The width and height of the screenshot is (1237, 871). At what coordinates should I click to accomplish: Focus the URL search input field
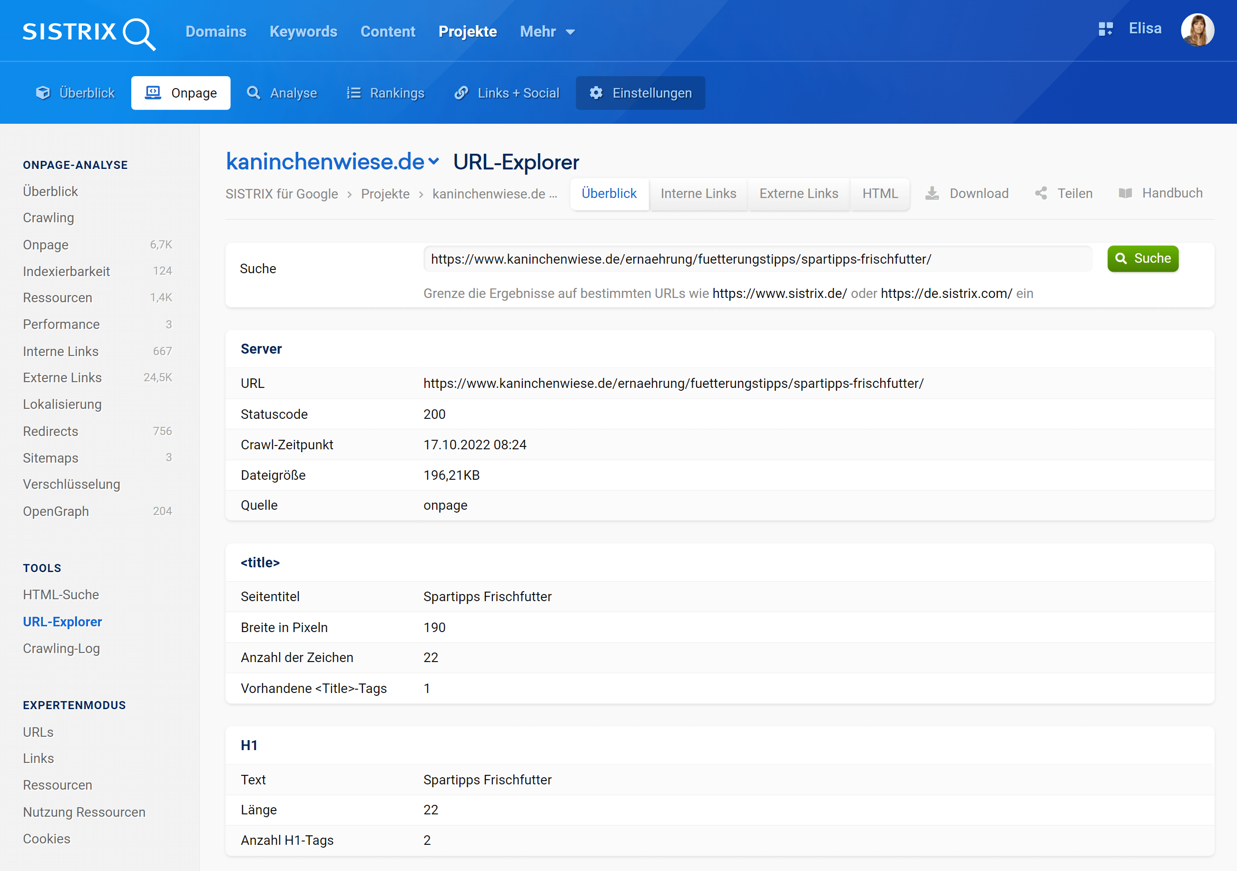coord(757,259)
